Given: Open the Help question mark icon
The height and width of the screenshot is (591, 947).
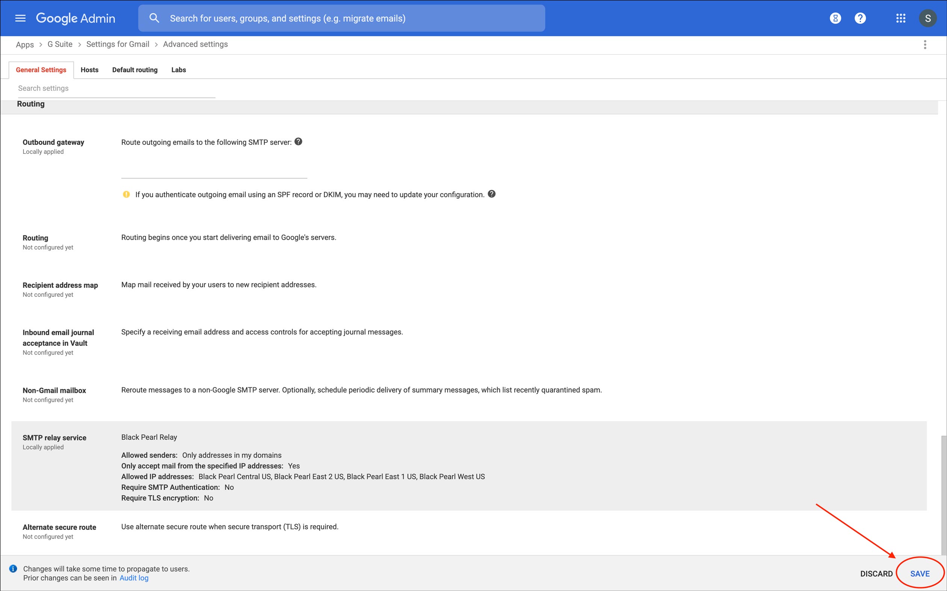Looking at the screenshot, I should [x=860, y=18].
